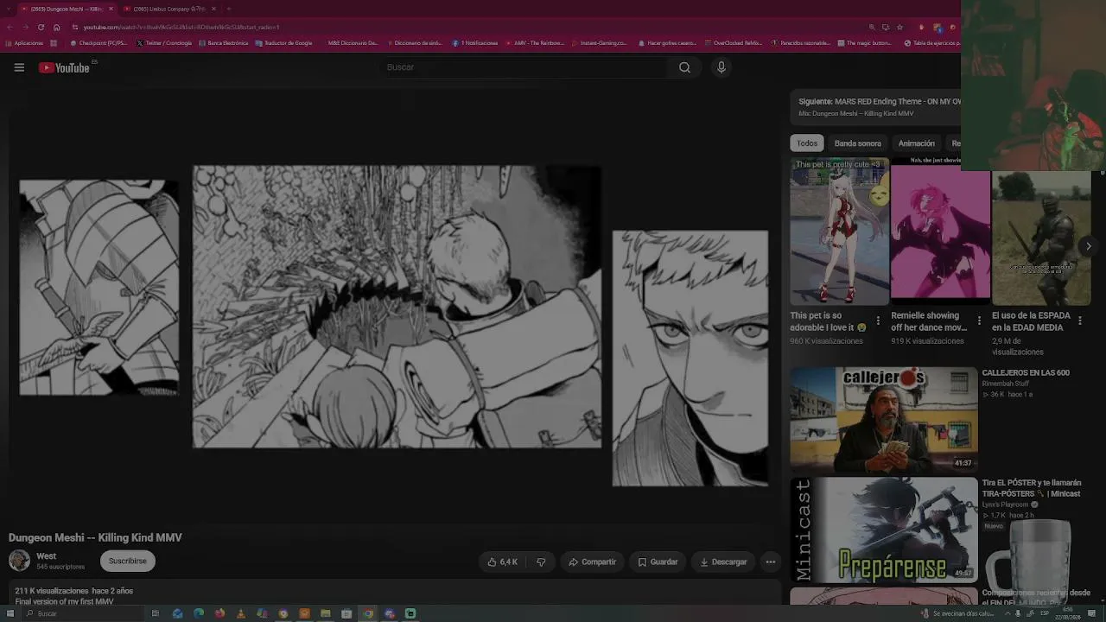The height and width of the screenshot is (622, 1106).
Task: Click the Windows taskbar search box
Action: (82, 613)
